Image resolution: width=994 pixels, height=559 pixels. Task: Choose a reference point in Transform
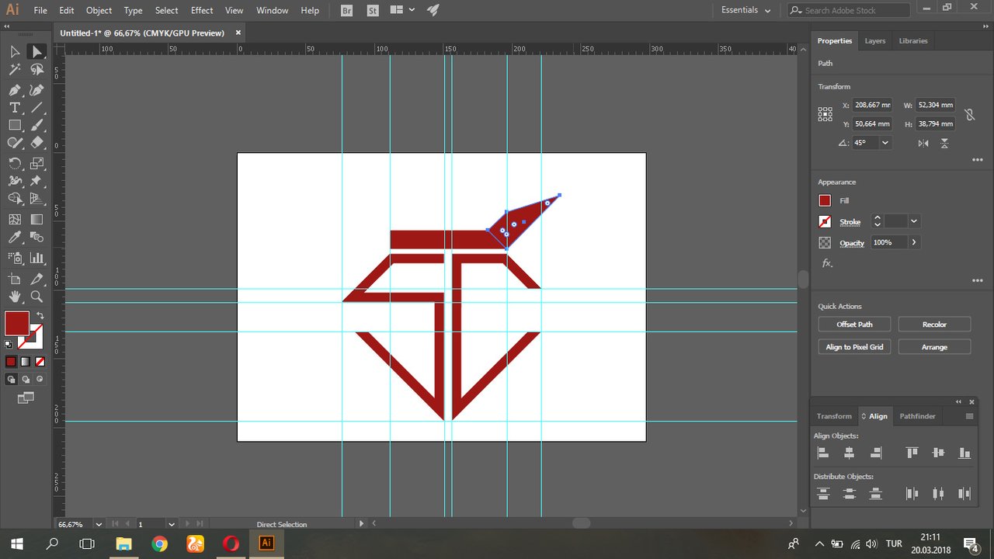[825, 114]
